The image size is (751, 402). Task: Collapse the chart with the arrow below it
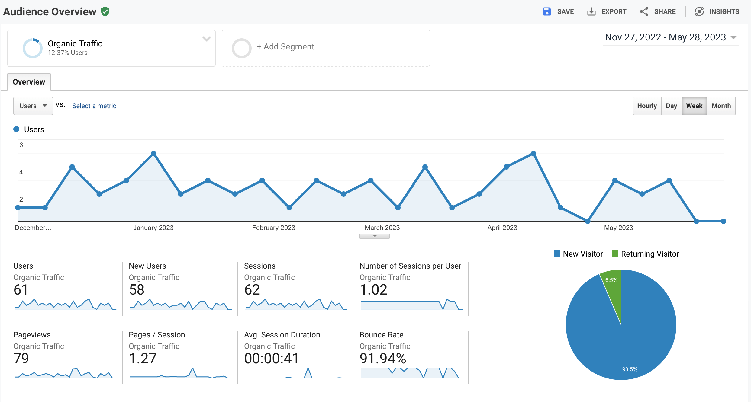click(x=374, y=235)
